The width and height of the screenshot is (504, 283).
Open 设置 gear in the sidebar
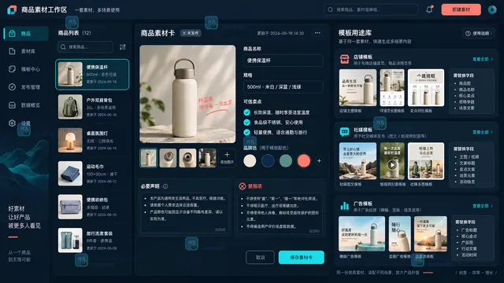[x=13, y=123]
